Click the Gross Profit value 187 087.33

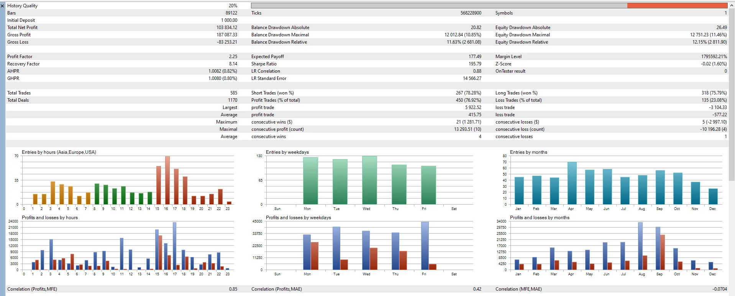pyautogui.click(x=226, y=35)
